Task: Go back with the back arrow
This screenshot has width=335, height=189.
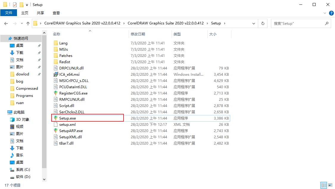Action: 6,24
